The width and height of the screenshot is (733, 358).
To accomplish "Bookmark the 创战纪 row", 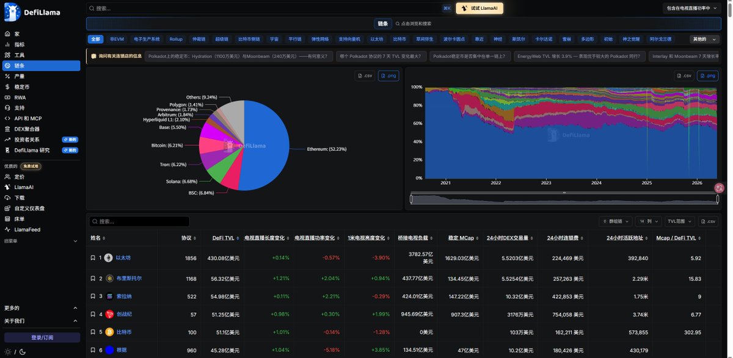I will pos(93,314).
